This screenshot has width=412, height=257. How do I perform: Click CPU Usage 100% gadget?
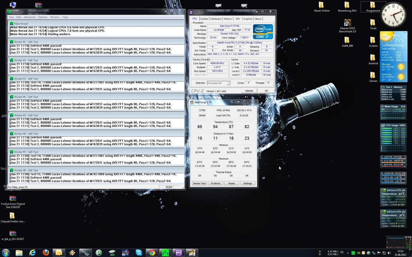pos(393,138)
